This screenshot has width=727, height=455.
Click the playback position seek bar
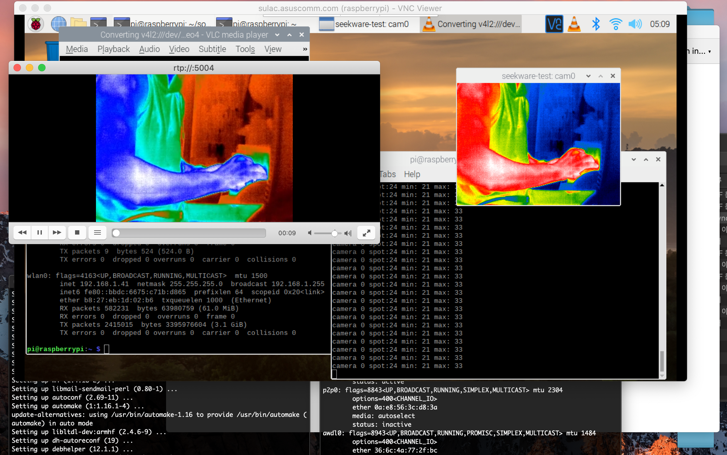[189, 233]
